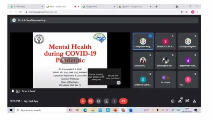This screenshot has height=120, width=213.
Task: Click the presented Mental Health slide
Action: click(70, 60)
